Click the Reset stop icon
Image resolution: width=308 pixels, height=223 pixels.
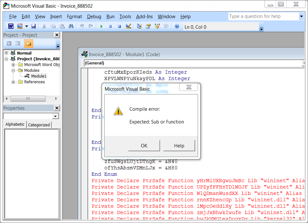tap(119, 26)
